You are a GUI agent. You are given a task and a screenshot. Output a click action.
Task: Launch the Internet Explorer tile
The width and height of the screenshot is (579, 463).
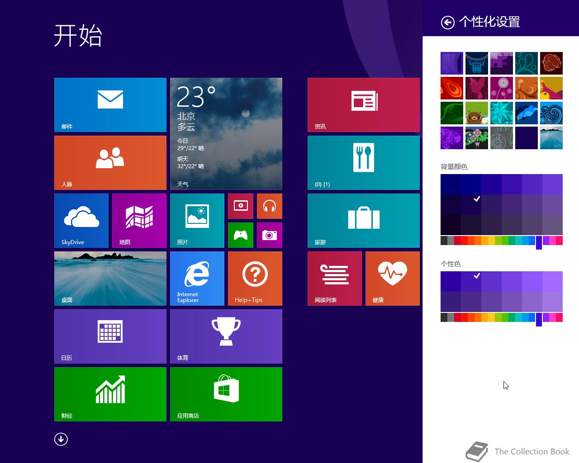pyautogui.click(x=197, y=279)
